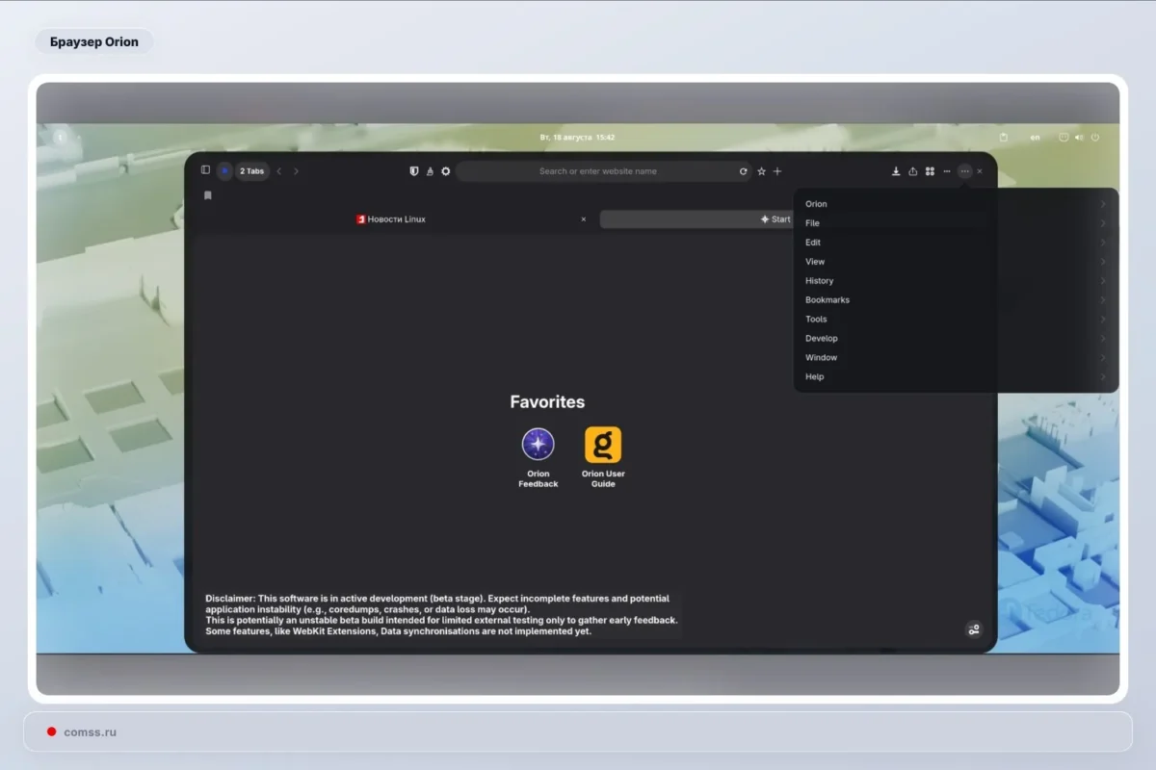This screenshot has height=770, width=1156.
Task: Click the volume icon in system tray
Action: (x=1079, y=138)
